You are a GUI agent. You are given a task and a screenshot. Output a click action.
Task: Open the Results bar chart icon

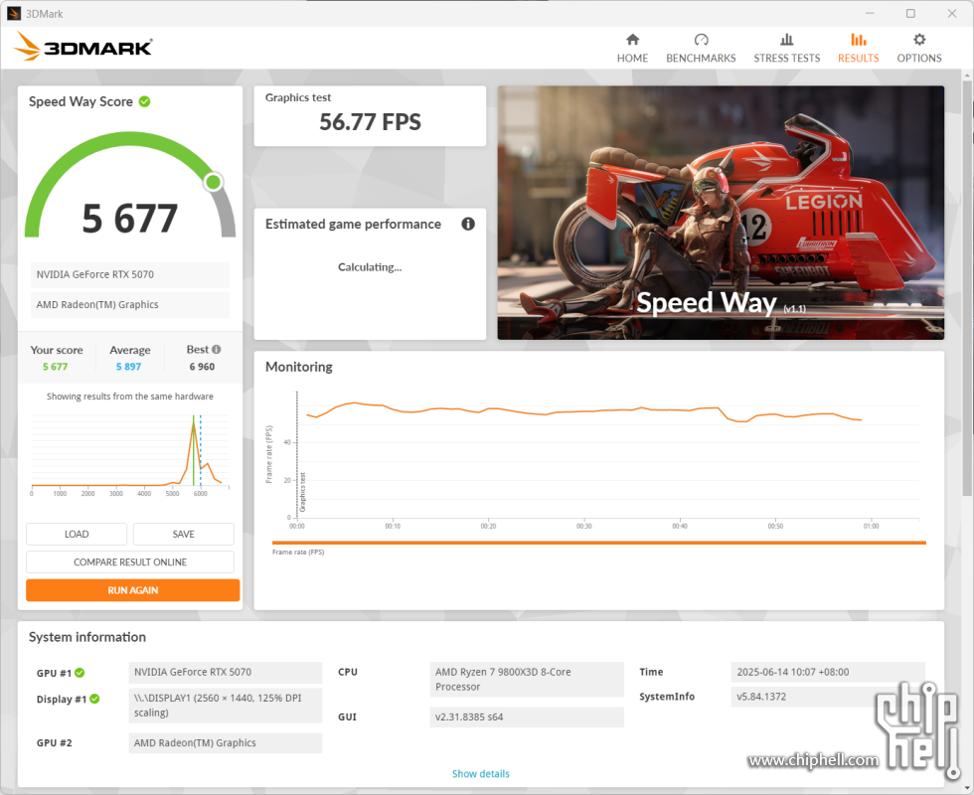tap(859, 40)
